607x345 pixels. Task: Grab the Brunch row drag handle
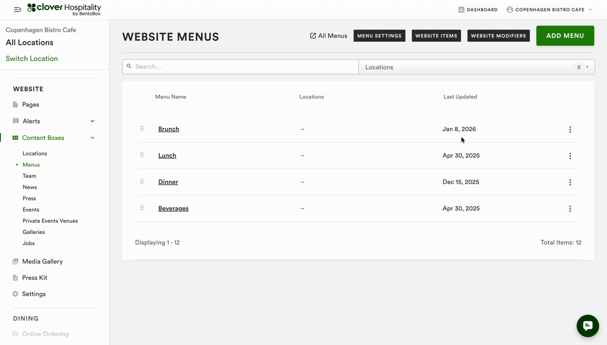tap(142, 129)
